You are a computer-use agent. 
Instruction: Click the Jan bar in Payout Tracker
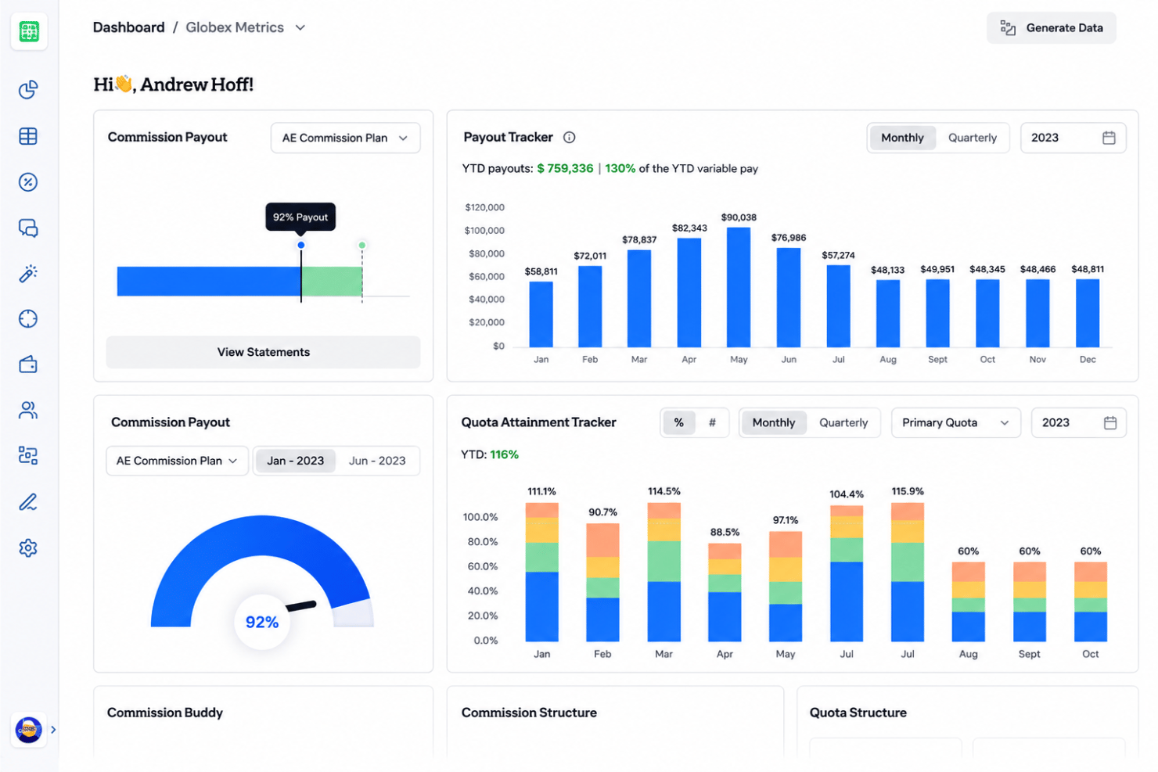(541, 314)
